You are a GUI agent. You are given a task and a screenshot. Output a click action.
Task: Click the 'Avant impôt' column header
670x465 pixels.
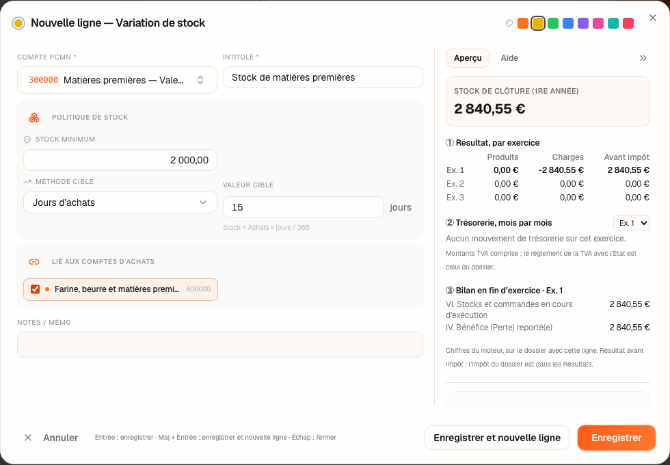click(626, 157)
